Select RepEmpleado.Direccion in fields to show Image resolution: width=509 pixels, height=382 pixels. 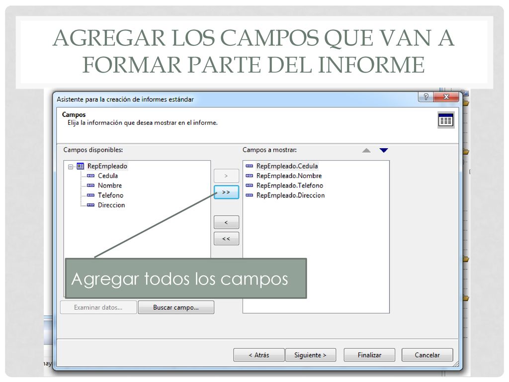(290, 195)
